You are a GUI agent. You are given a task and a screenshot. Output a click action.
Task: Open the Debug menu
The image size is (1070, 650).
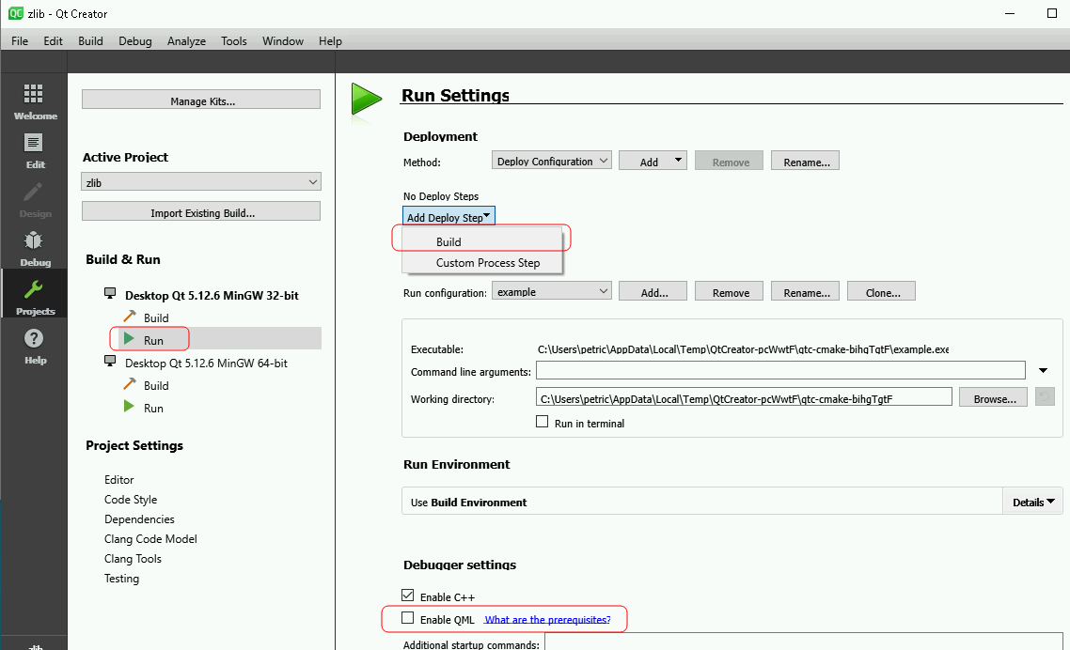(x=135, y=41)
